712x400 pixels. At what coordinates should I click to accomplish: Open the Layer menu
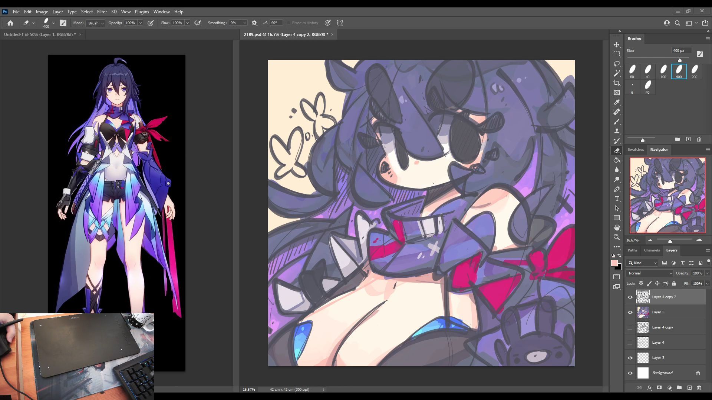(x=57, y=12)
